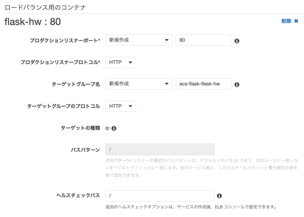Click the ヘルスチェックパス label
The height and width of the screenshot is (217, 304).
pyautogui.click(x=78, y=195)
